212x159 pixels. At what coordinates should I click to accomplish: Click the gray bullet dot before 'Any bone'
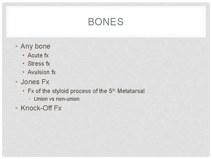(16, 47)
